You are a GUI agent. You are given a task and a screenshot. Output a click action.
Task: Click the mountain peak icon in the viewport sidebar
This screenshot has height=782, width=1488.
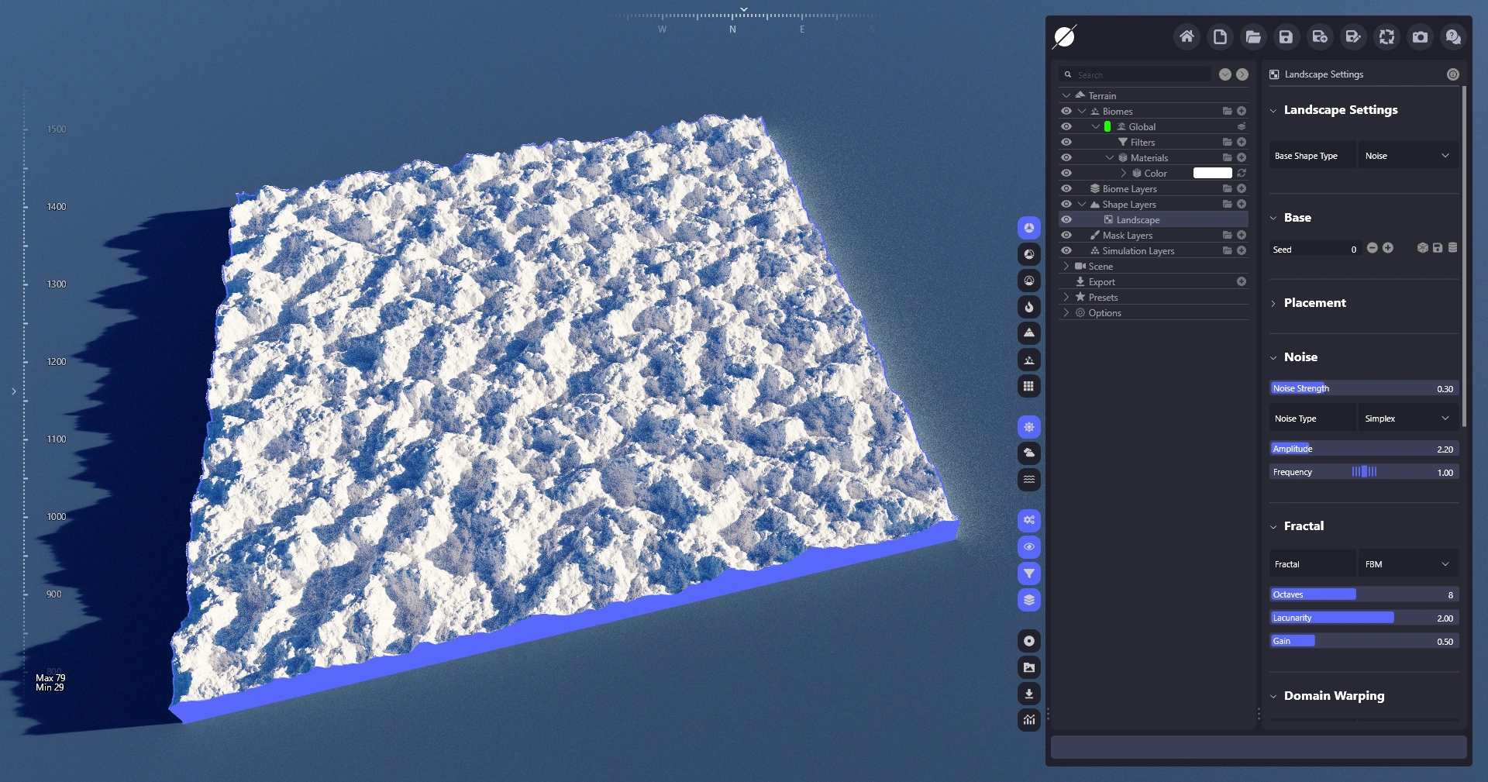(1029, 333)
